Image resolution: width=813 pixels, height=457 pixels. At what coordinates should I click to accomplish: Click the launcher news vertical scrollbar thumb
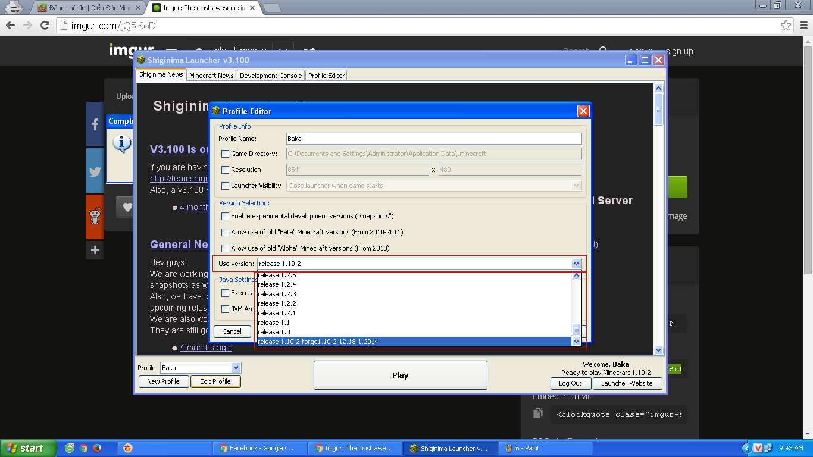click(x=659, y=108)
